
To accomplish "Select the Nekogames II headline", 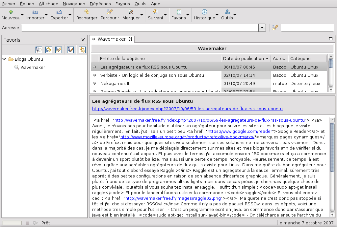I will click(x=115, y=83).
